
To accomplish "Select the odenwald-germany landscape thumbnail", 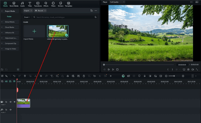I will 58,31.
